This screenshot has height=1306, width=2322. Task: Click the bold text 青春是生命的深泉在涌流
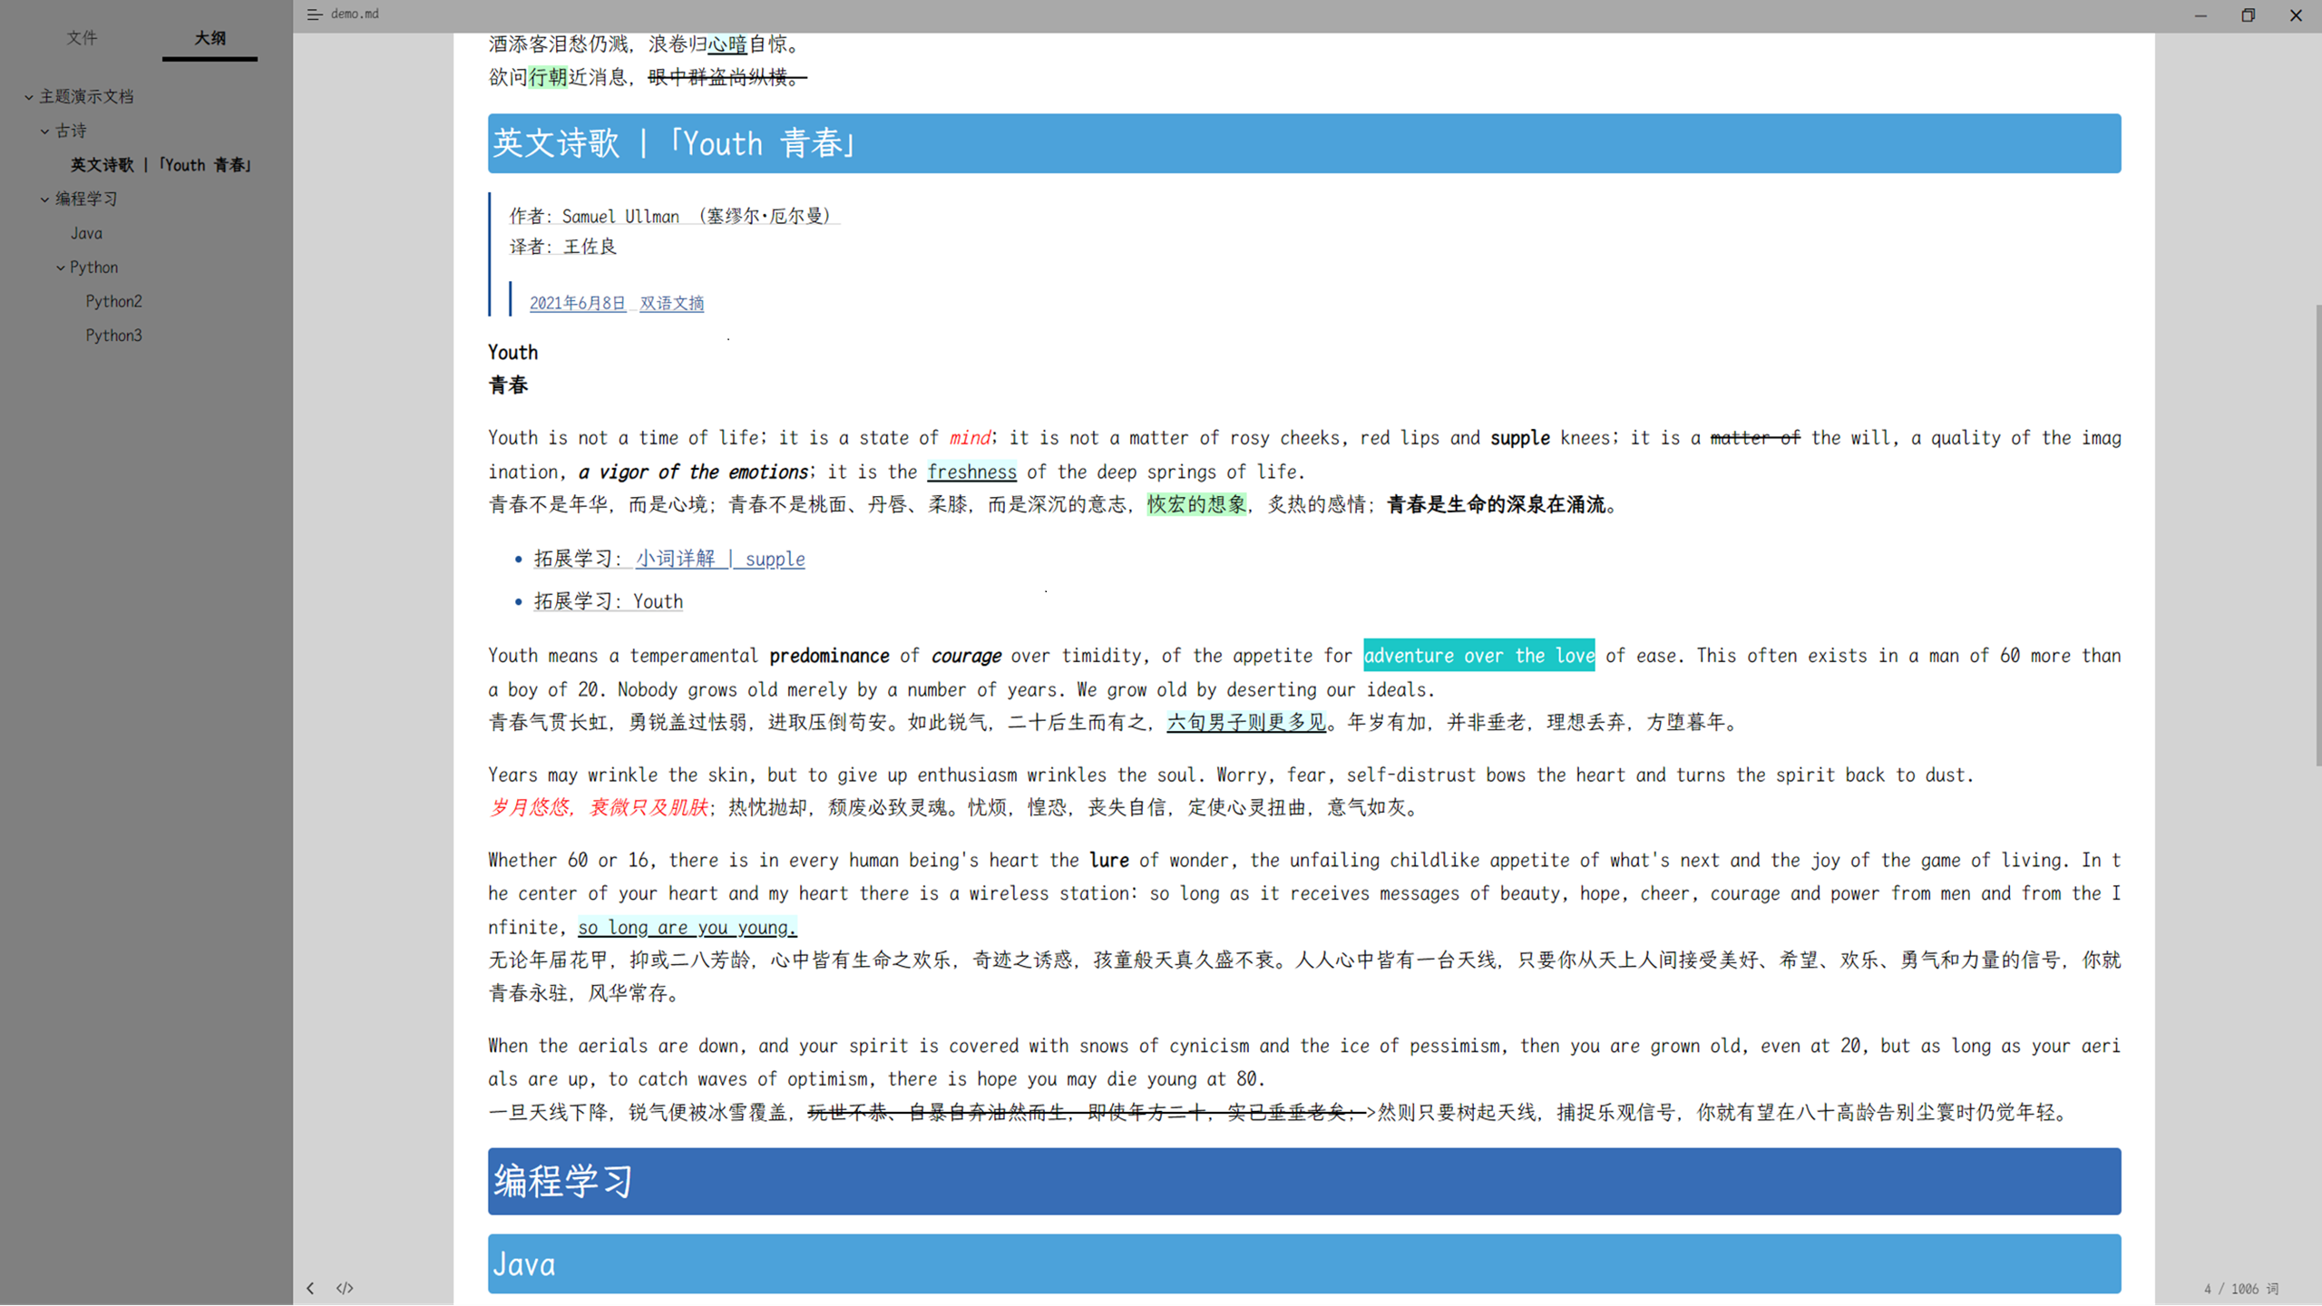(x=1497, y=504)
